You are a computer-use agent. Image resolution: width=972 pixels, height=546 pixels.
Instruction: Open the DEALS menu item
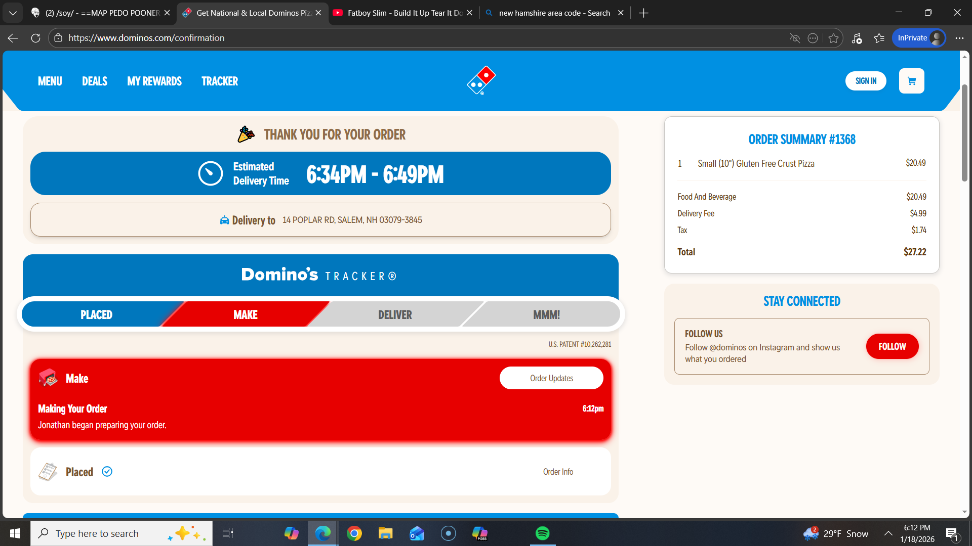[95, 81]
